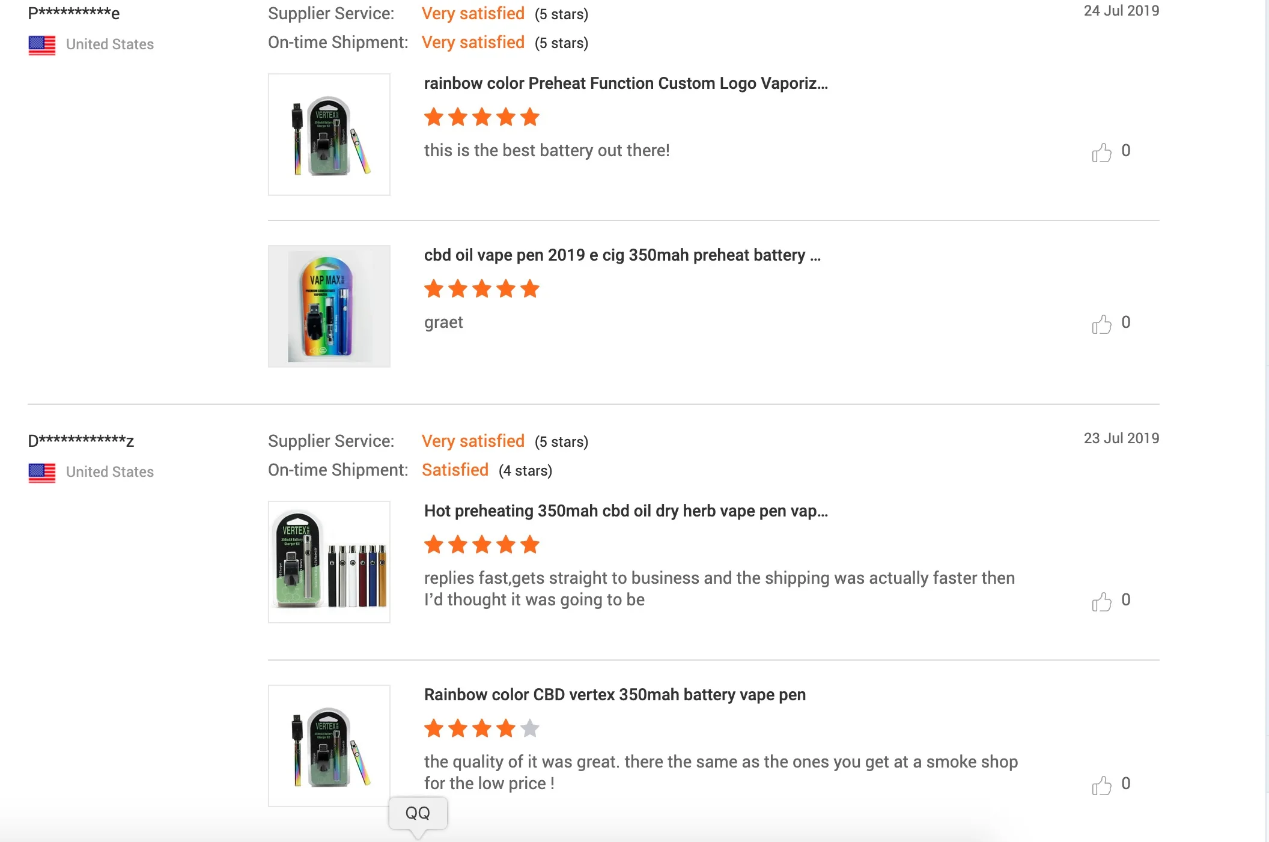This screenshot has width=1269, height=842.
Task: Click the five-star rating under rainbow Preheat product
Action: click(x=481, y=117)
